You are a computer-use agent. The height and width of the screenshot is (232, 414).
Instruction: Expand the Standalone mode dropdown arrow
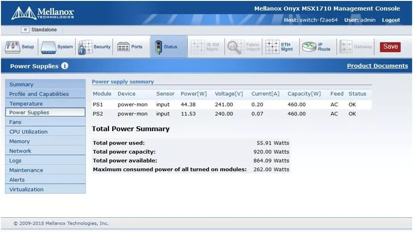tap(25, 29)
